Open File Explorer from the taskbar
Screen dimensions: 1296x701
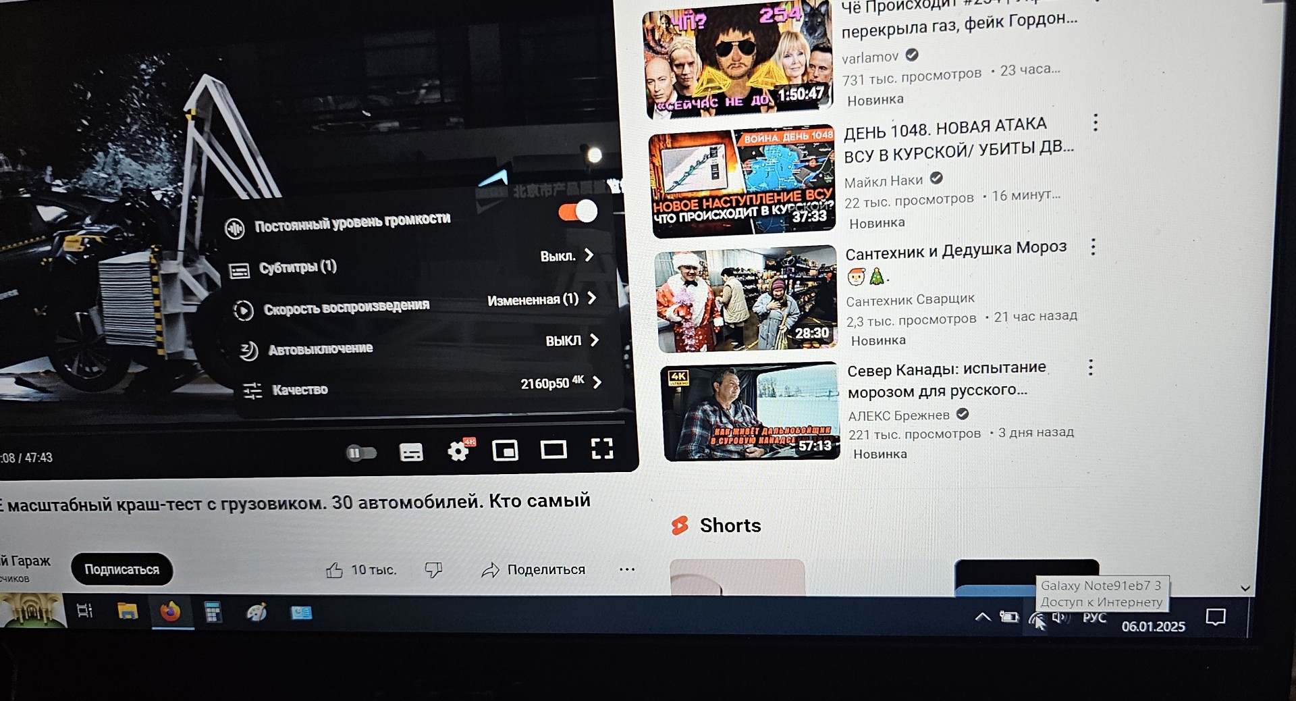pyautogui.click(x=127, y=611)
